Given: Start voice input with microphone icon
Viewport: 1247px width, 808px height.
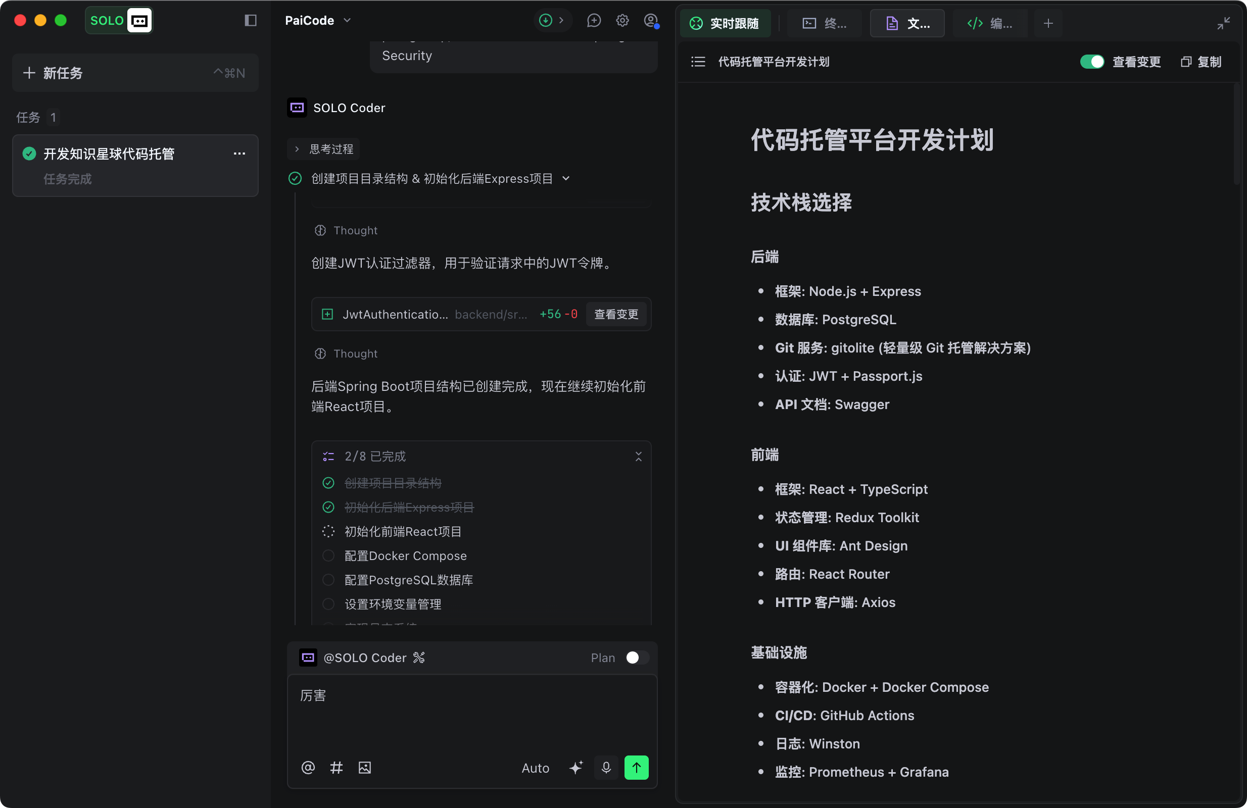Looking at the screenshot, I should [x=606, y=768].
